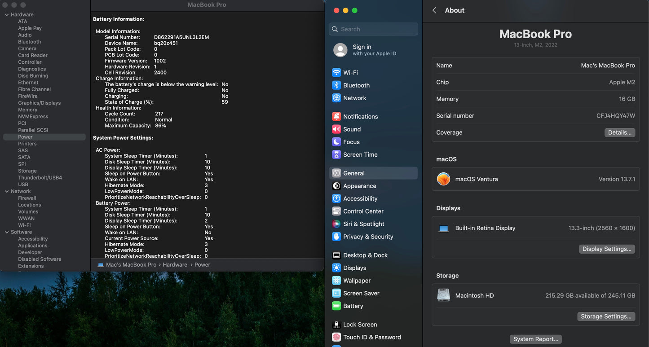The width and height of the screenshot is (649, 347).
Task: Open Coverage Details button
Action: click(619, 132)
